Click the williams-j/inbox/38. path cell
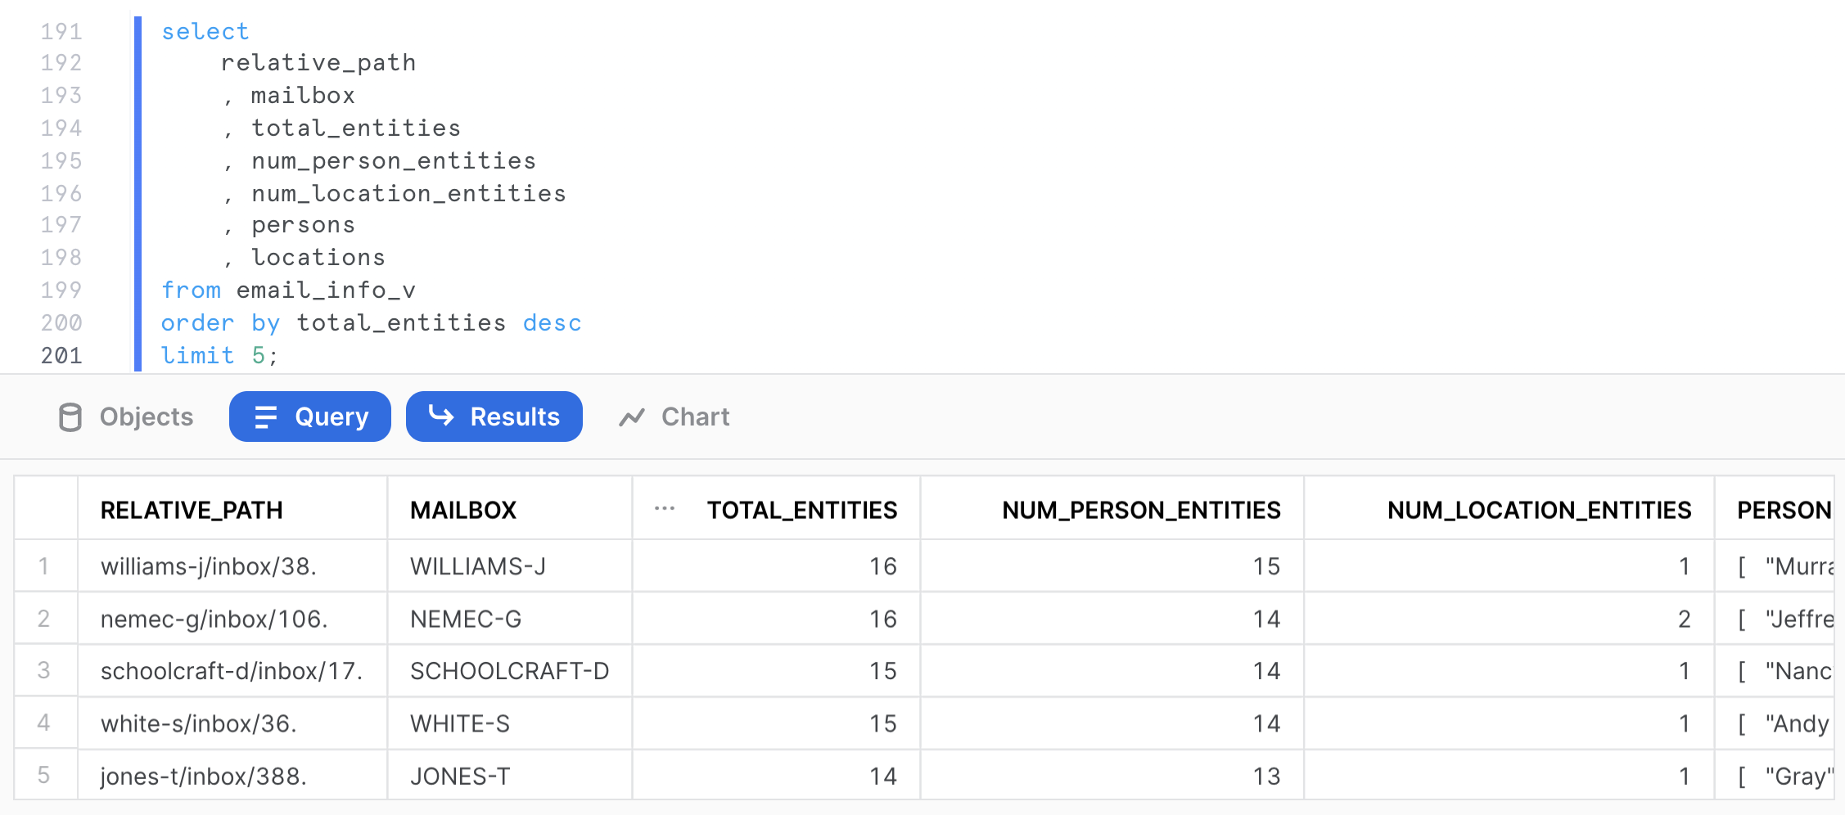 pos(209,566)
